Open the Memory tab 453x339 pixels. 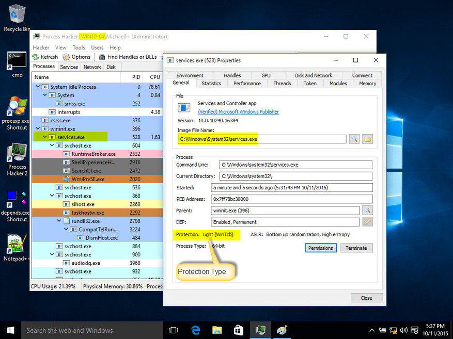[x=367, y=84]
